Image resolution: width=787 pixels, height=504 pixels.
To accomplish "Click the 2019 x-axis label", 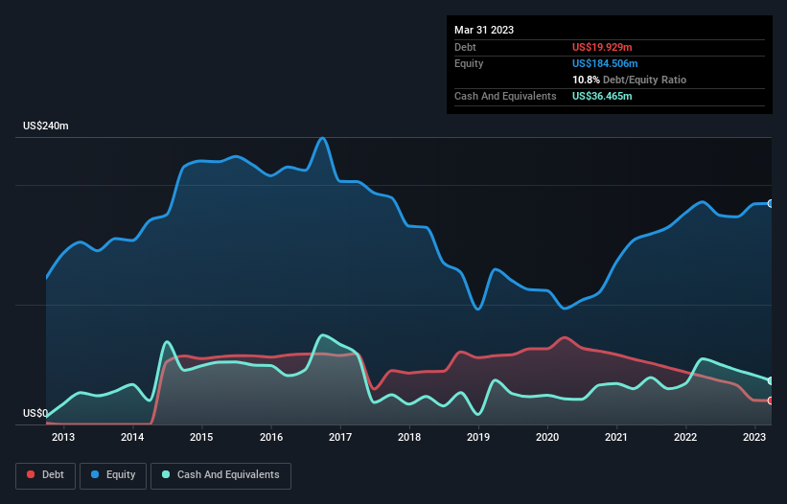I will [478, 437].
